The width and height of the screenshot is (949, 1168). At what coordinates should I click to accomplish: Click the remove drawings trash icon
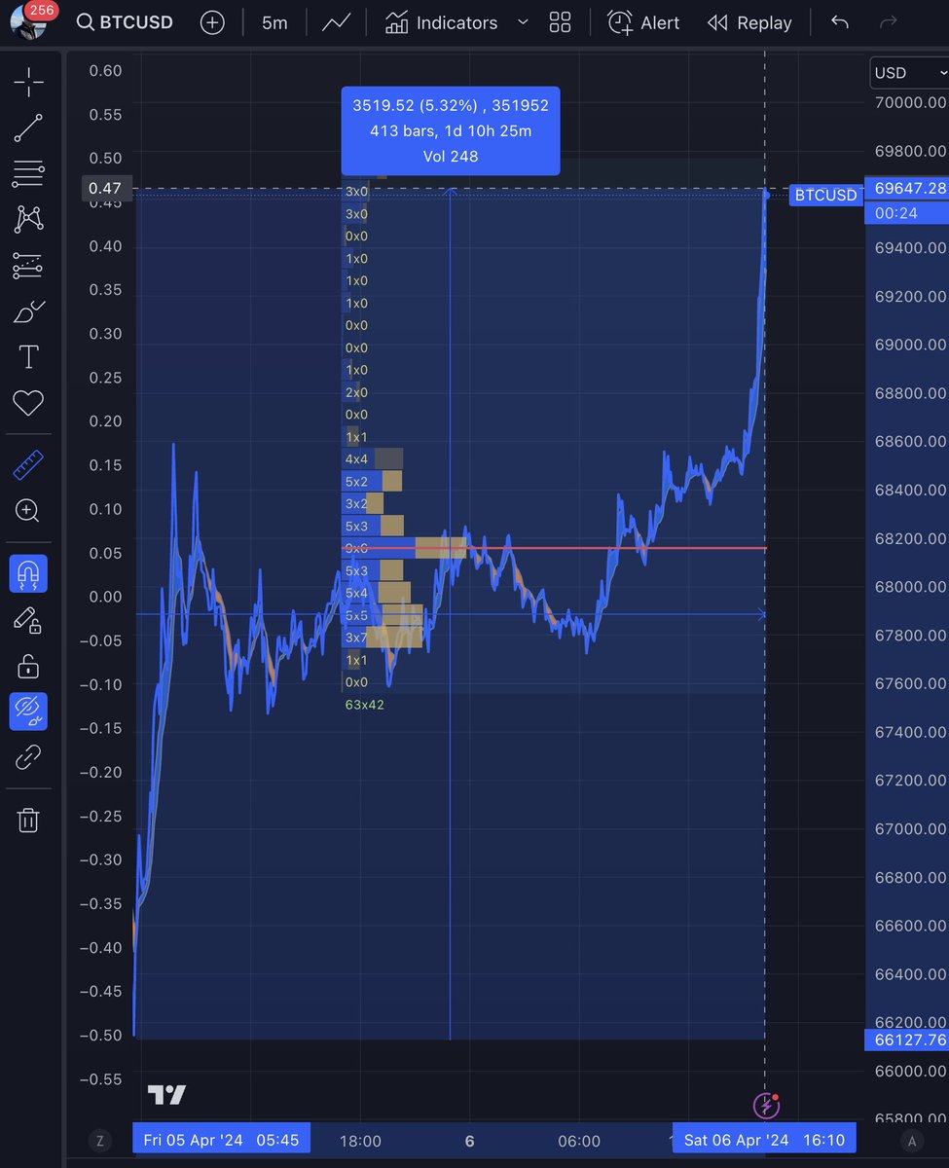[x=28, y=820]
